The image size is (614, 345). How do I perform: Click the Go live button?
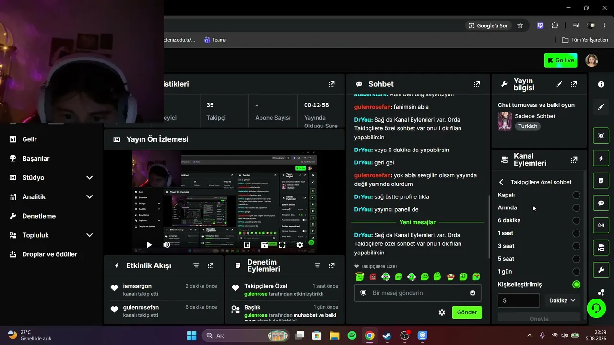[561, 60]
